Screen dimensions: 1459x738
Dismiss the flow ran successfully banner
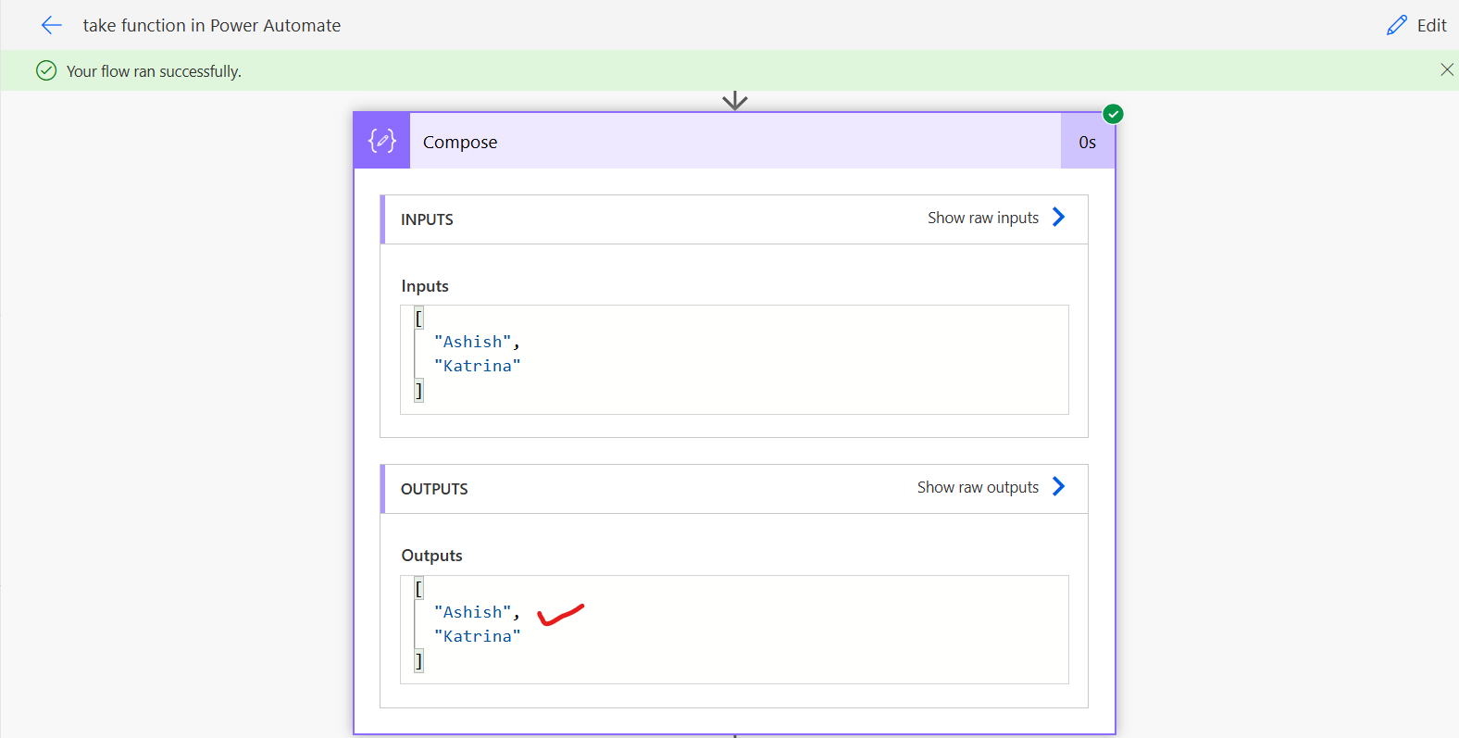(1446, 70)
